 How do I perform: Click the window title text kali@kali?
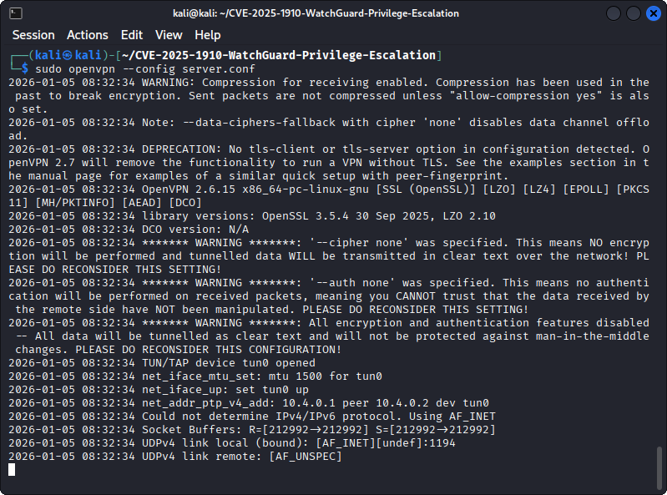coord(334,13)
